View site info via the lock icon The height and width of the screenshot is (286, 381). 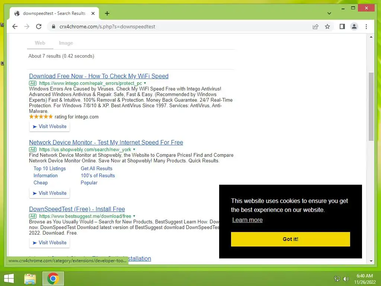(x=54, y=26)
